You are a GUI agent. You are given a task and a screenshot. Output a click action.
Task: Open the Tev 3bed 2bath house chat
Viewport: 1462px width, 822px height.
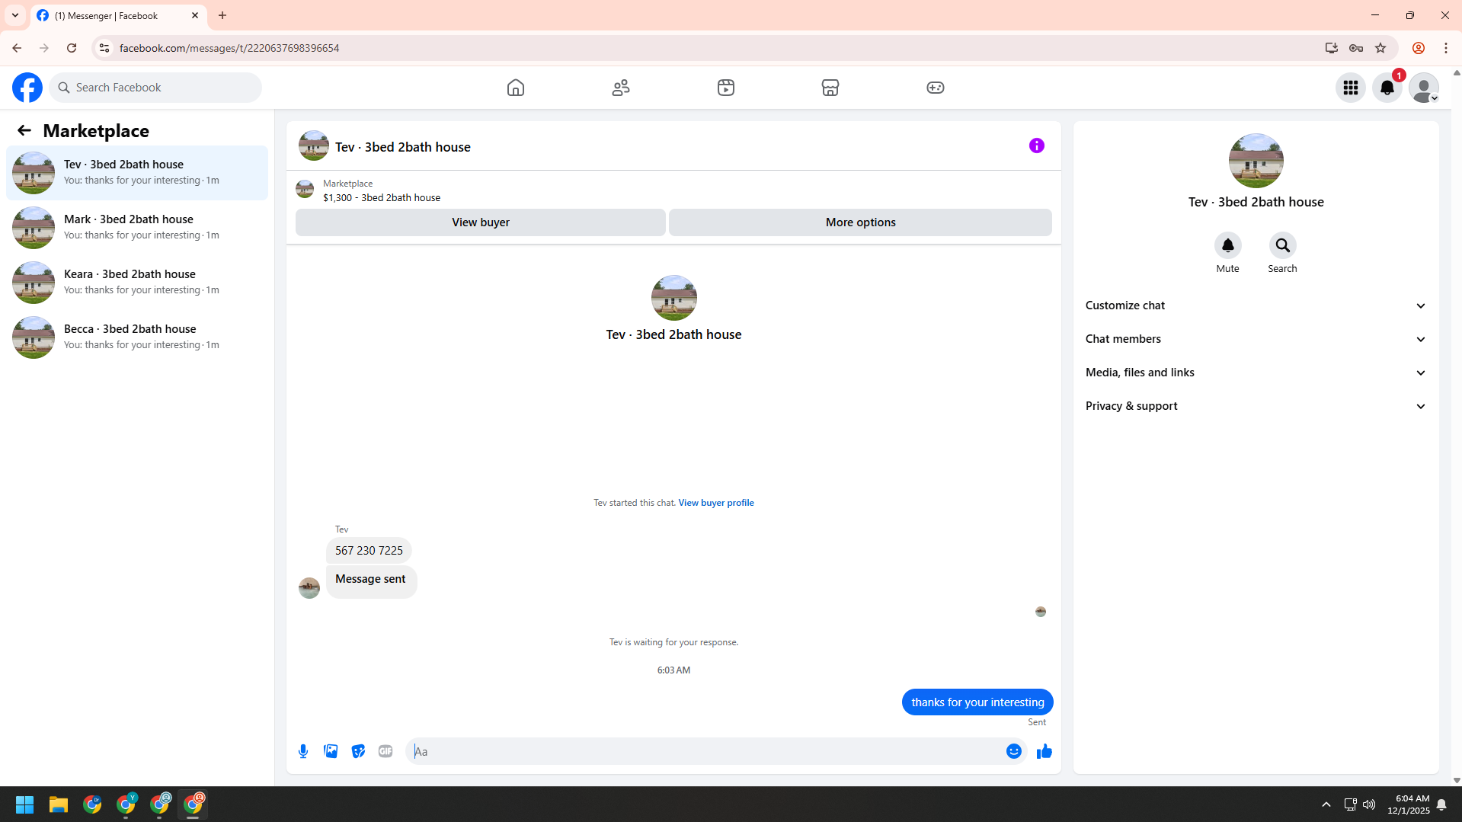137,173
